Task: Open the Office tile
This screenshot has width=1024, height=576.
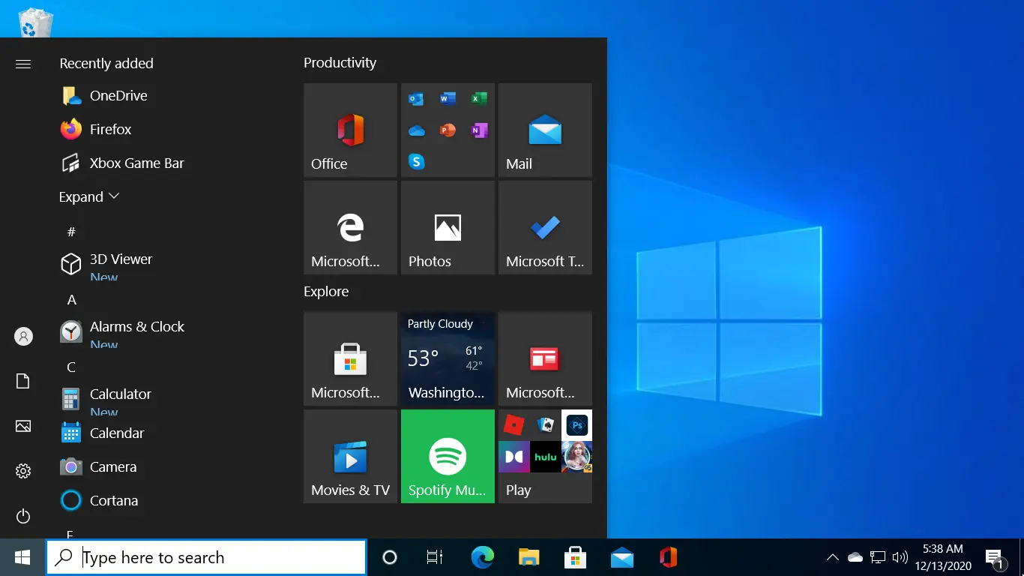Action: [350, 130]
